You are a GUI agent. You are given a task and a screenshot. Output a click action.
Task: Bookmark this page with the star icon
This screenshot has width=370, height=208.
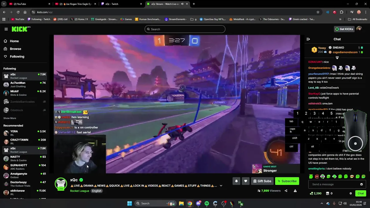pyautogui.click(x=318, y=12)
